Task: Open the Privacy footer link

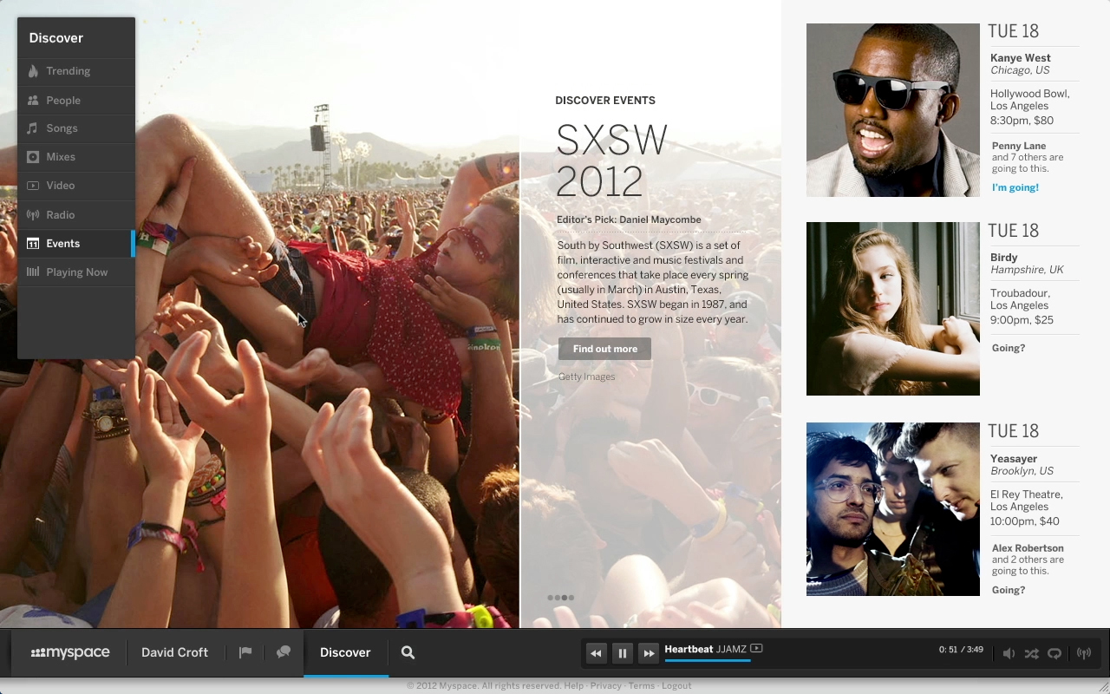Action: click(606, 685)
